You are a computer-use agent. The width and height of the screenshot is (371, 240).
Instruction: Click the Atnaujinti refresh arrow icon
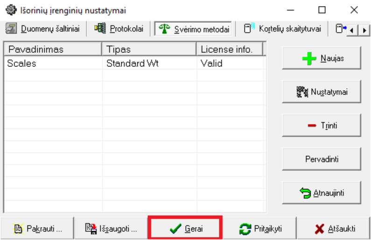point(305,193)
